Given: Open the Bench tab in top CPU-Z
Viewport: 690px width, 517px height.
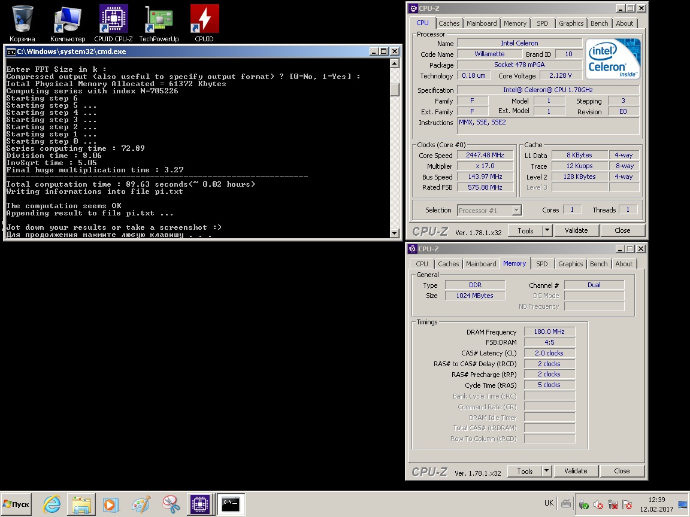Looking at the screenshot, I should [x=599, y=23].
